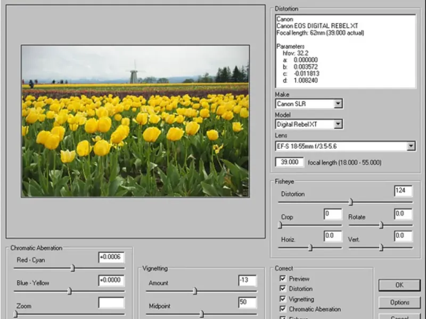This screenshot has width=426, height=319.
Task: Adjust the Fisheye Distortion slider
Action: point(351,202)
